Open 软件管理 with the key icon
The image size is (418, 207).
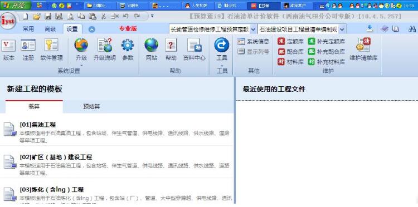coord(51,50)
